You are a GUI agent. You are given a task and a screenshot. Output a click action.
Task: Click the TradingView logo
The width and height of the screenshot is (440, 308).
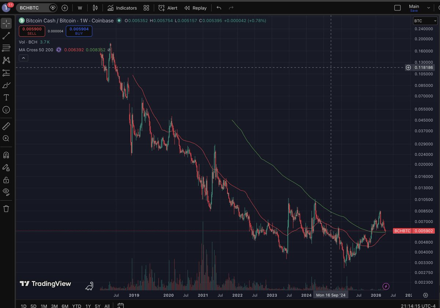[x=45, y=284]
